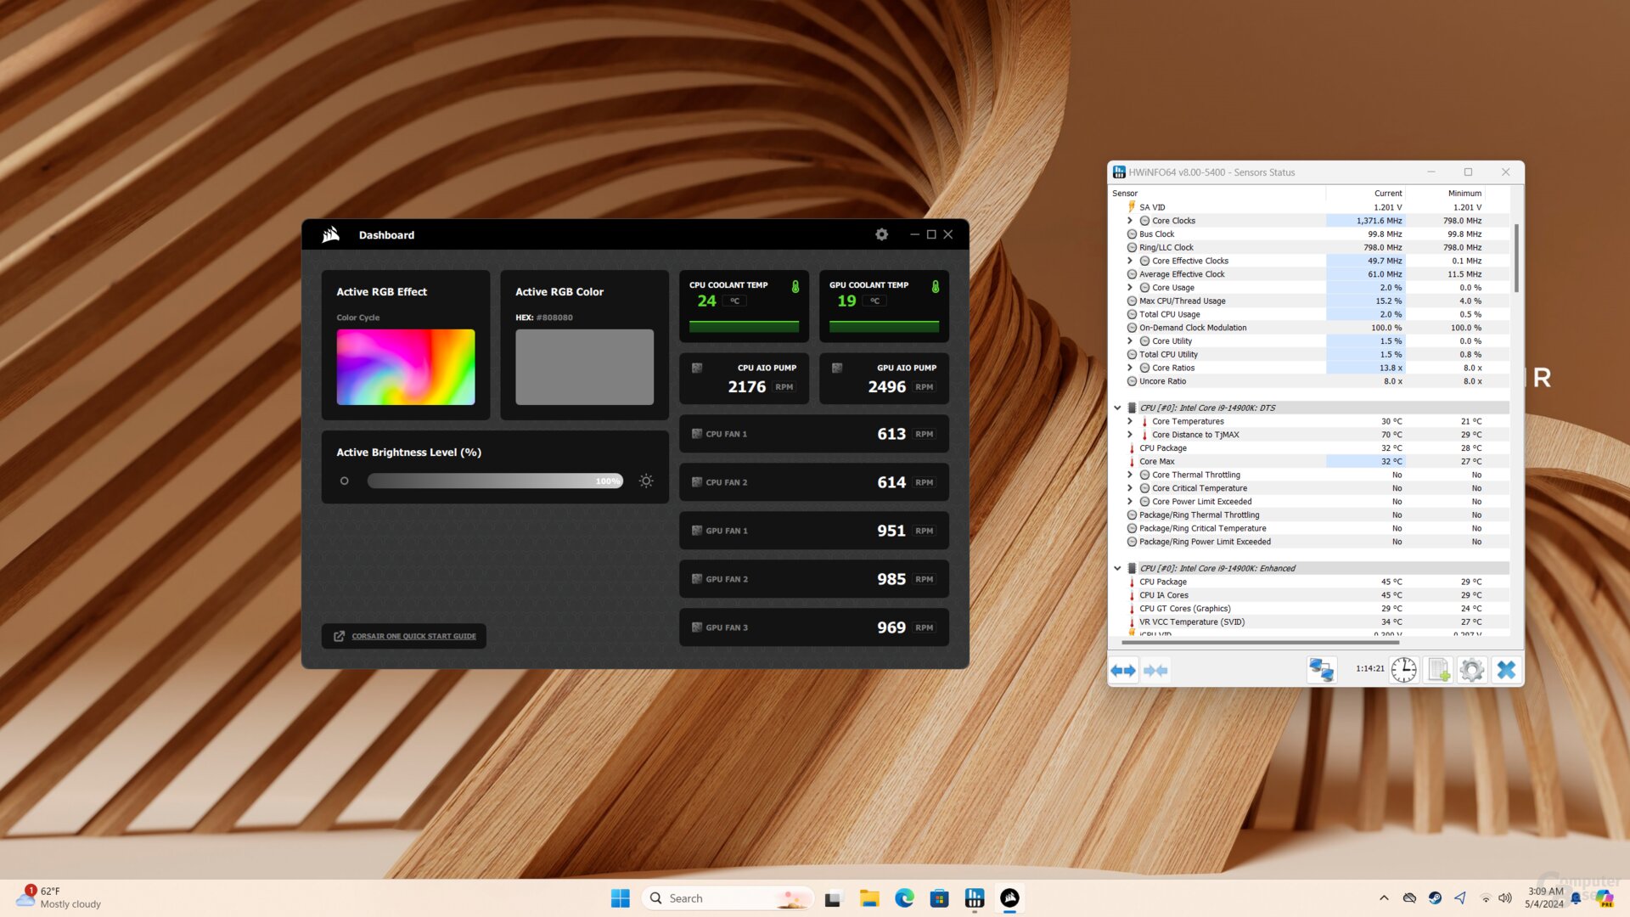Click the Corsair sails logo in Dashboard

[x=331, y=234]
